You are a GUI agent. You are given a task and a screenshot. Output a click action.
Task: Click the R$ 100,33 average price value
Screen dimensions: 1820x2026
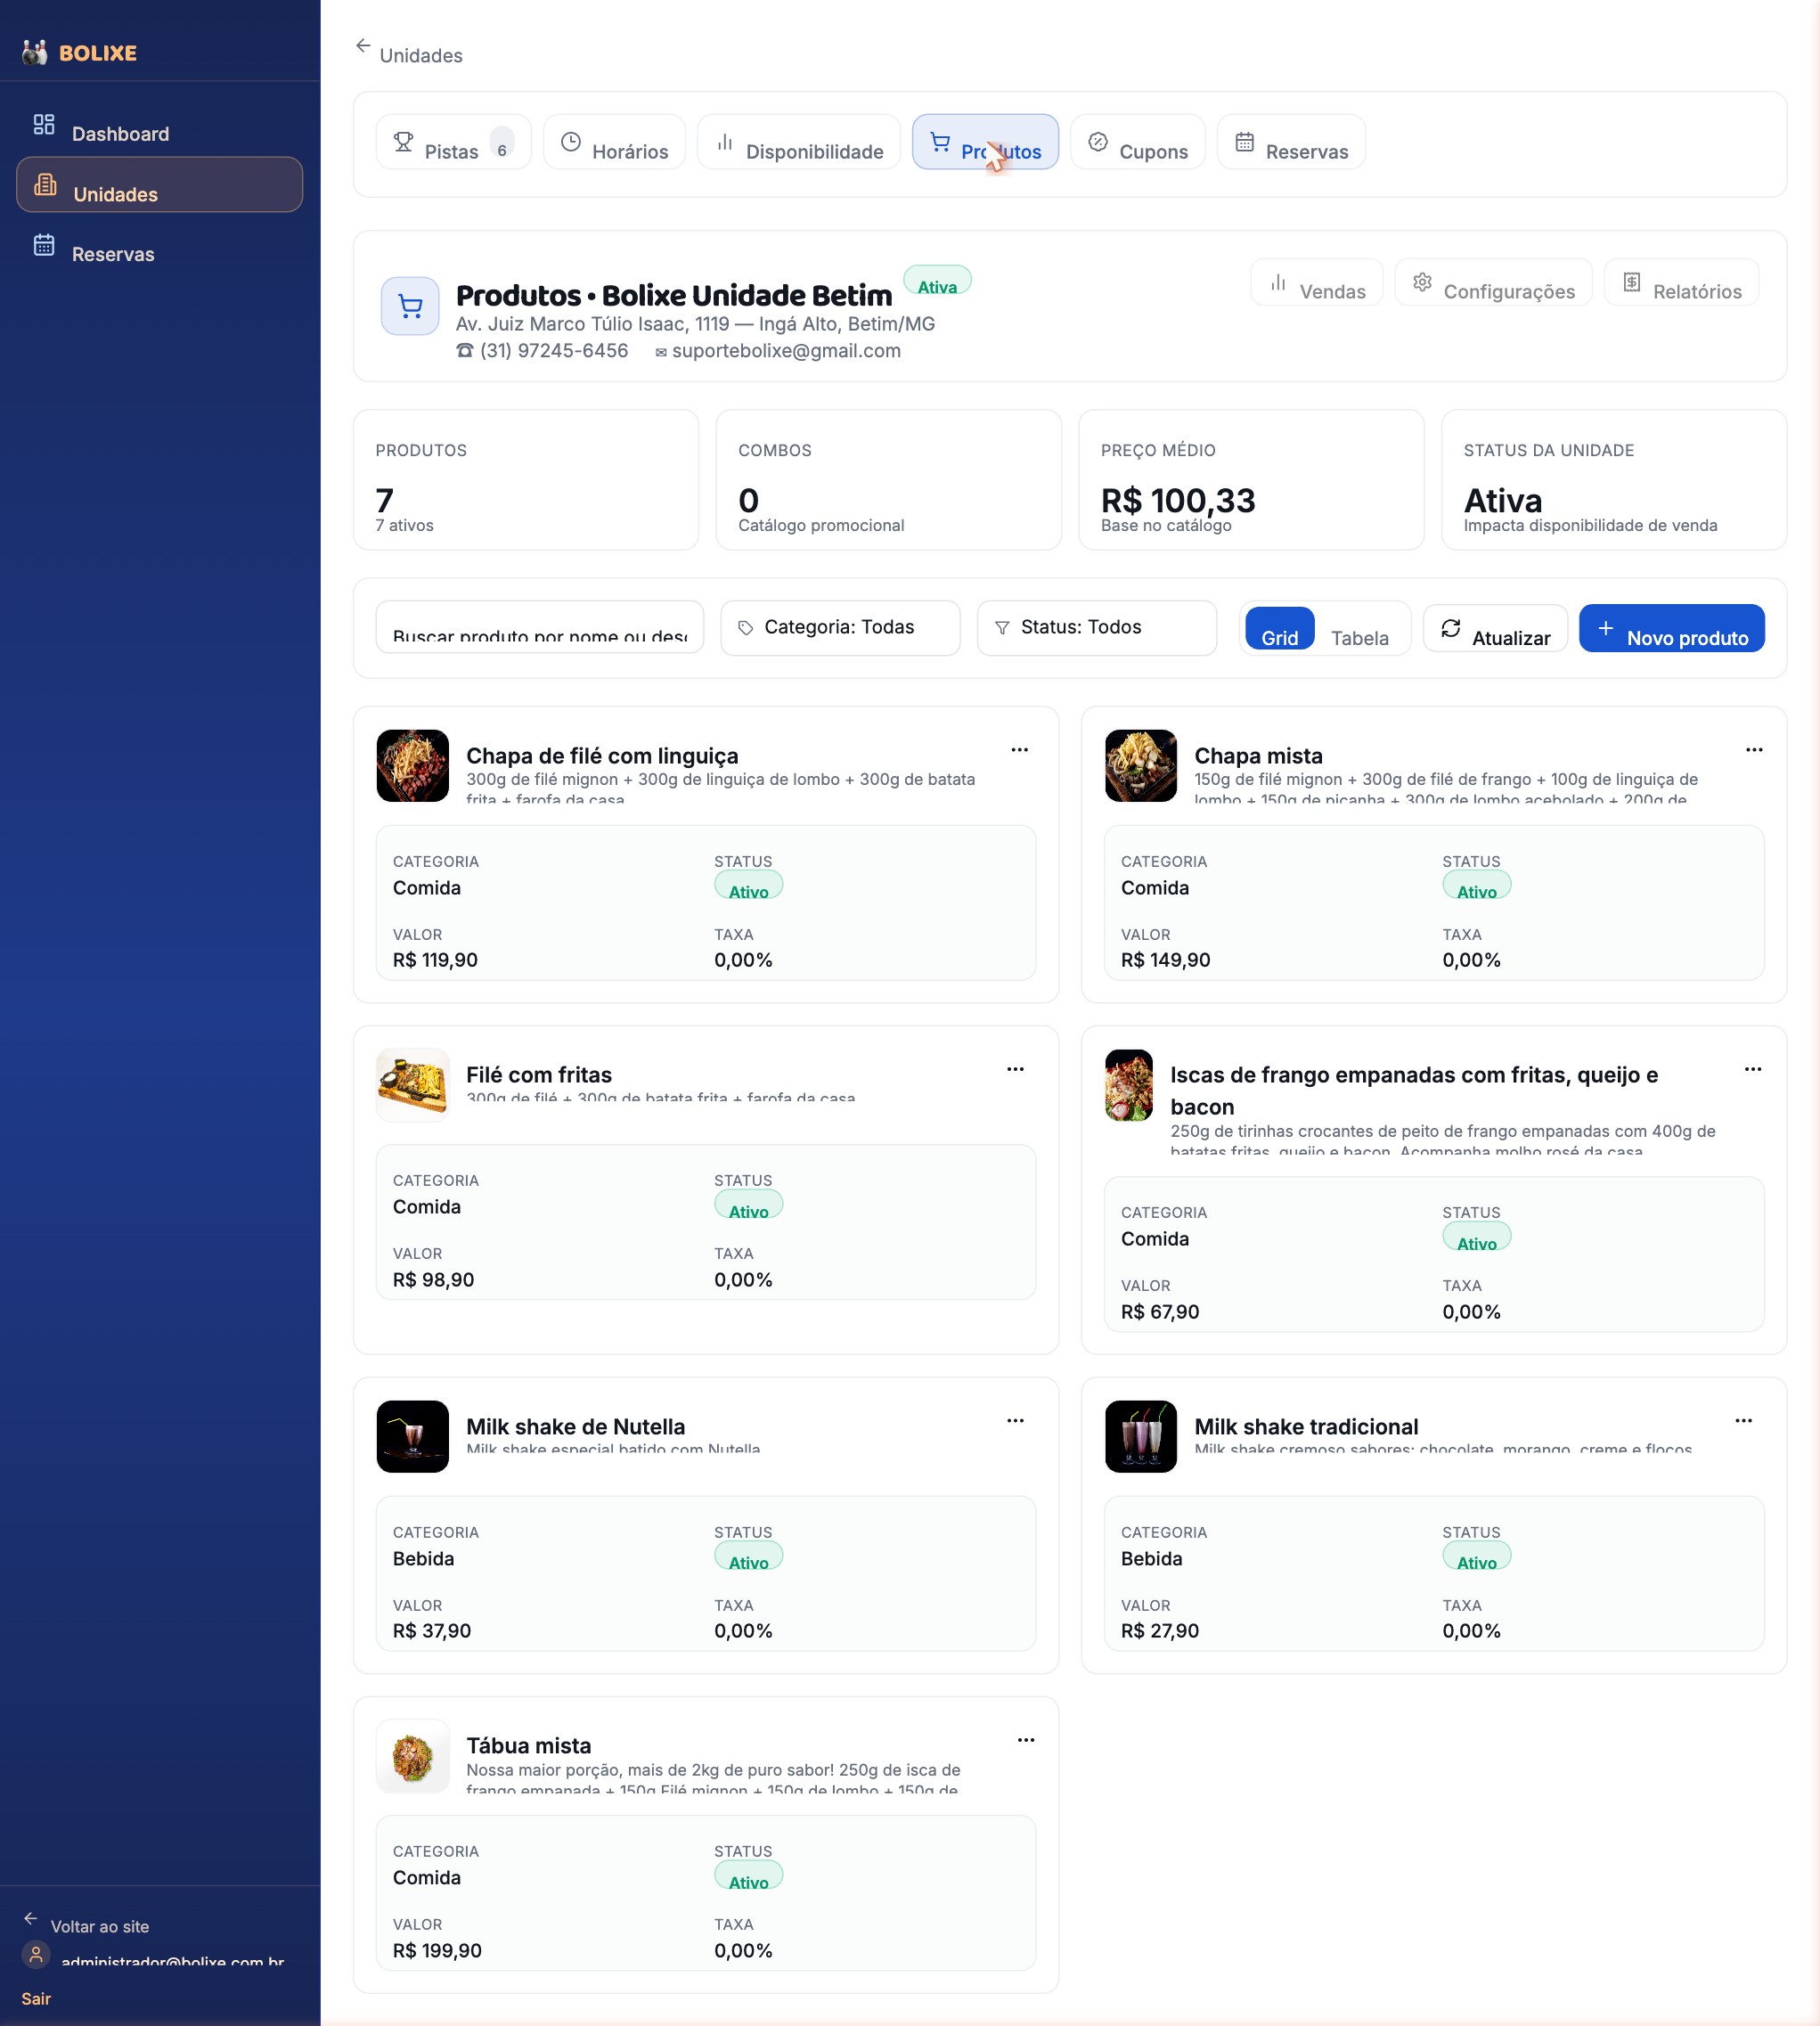(x=1178, y=500)
